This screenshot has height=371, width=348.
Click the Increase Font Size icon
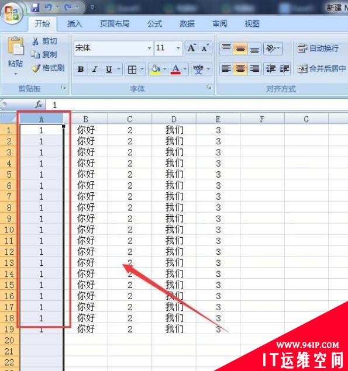[192, 48]
